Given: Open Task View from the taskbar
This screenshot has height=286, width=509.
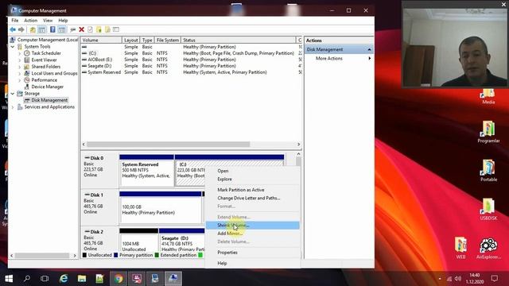Looking at the screenshot, I should click(45, 279).
